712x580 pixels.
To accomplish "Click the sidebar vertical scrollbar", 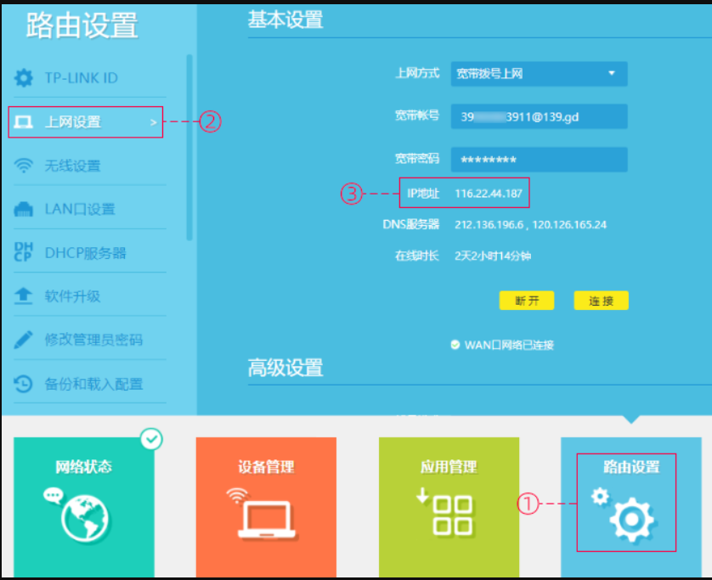I will click(189, 148).
